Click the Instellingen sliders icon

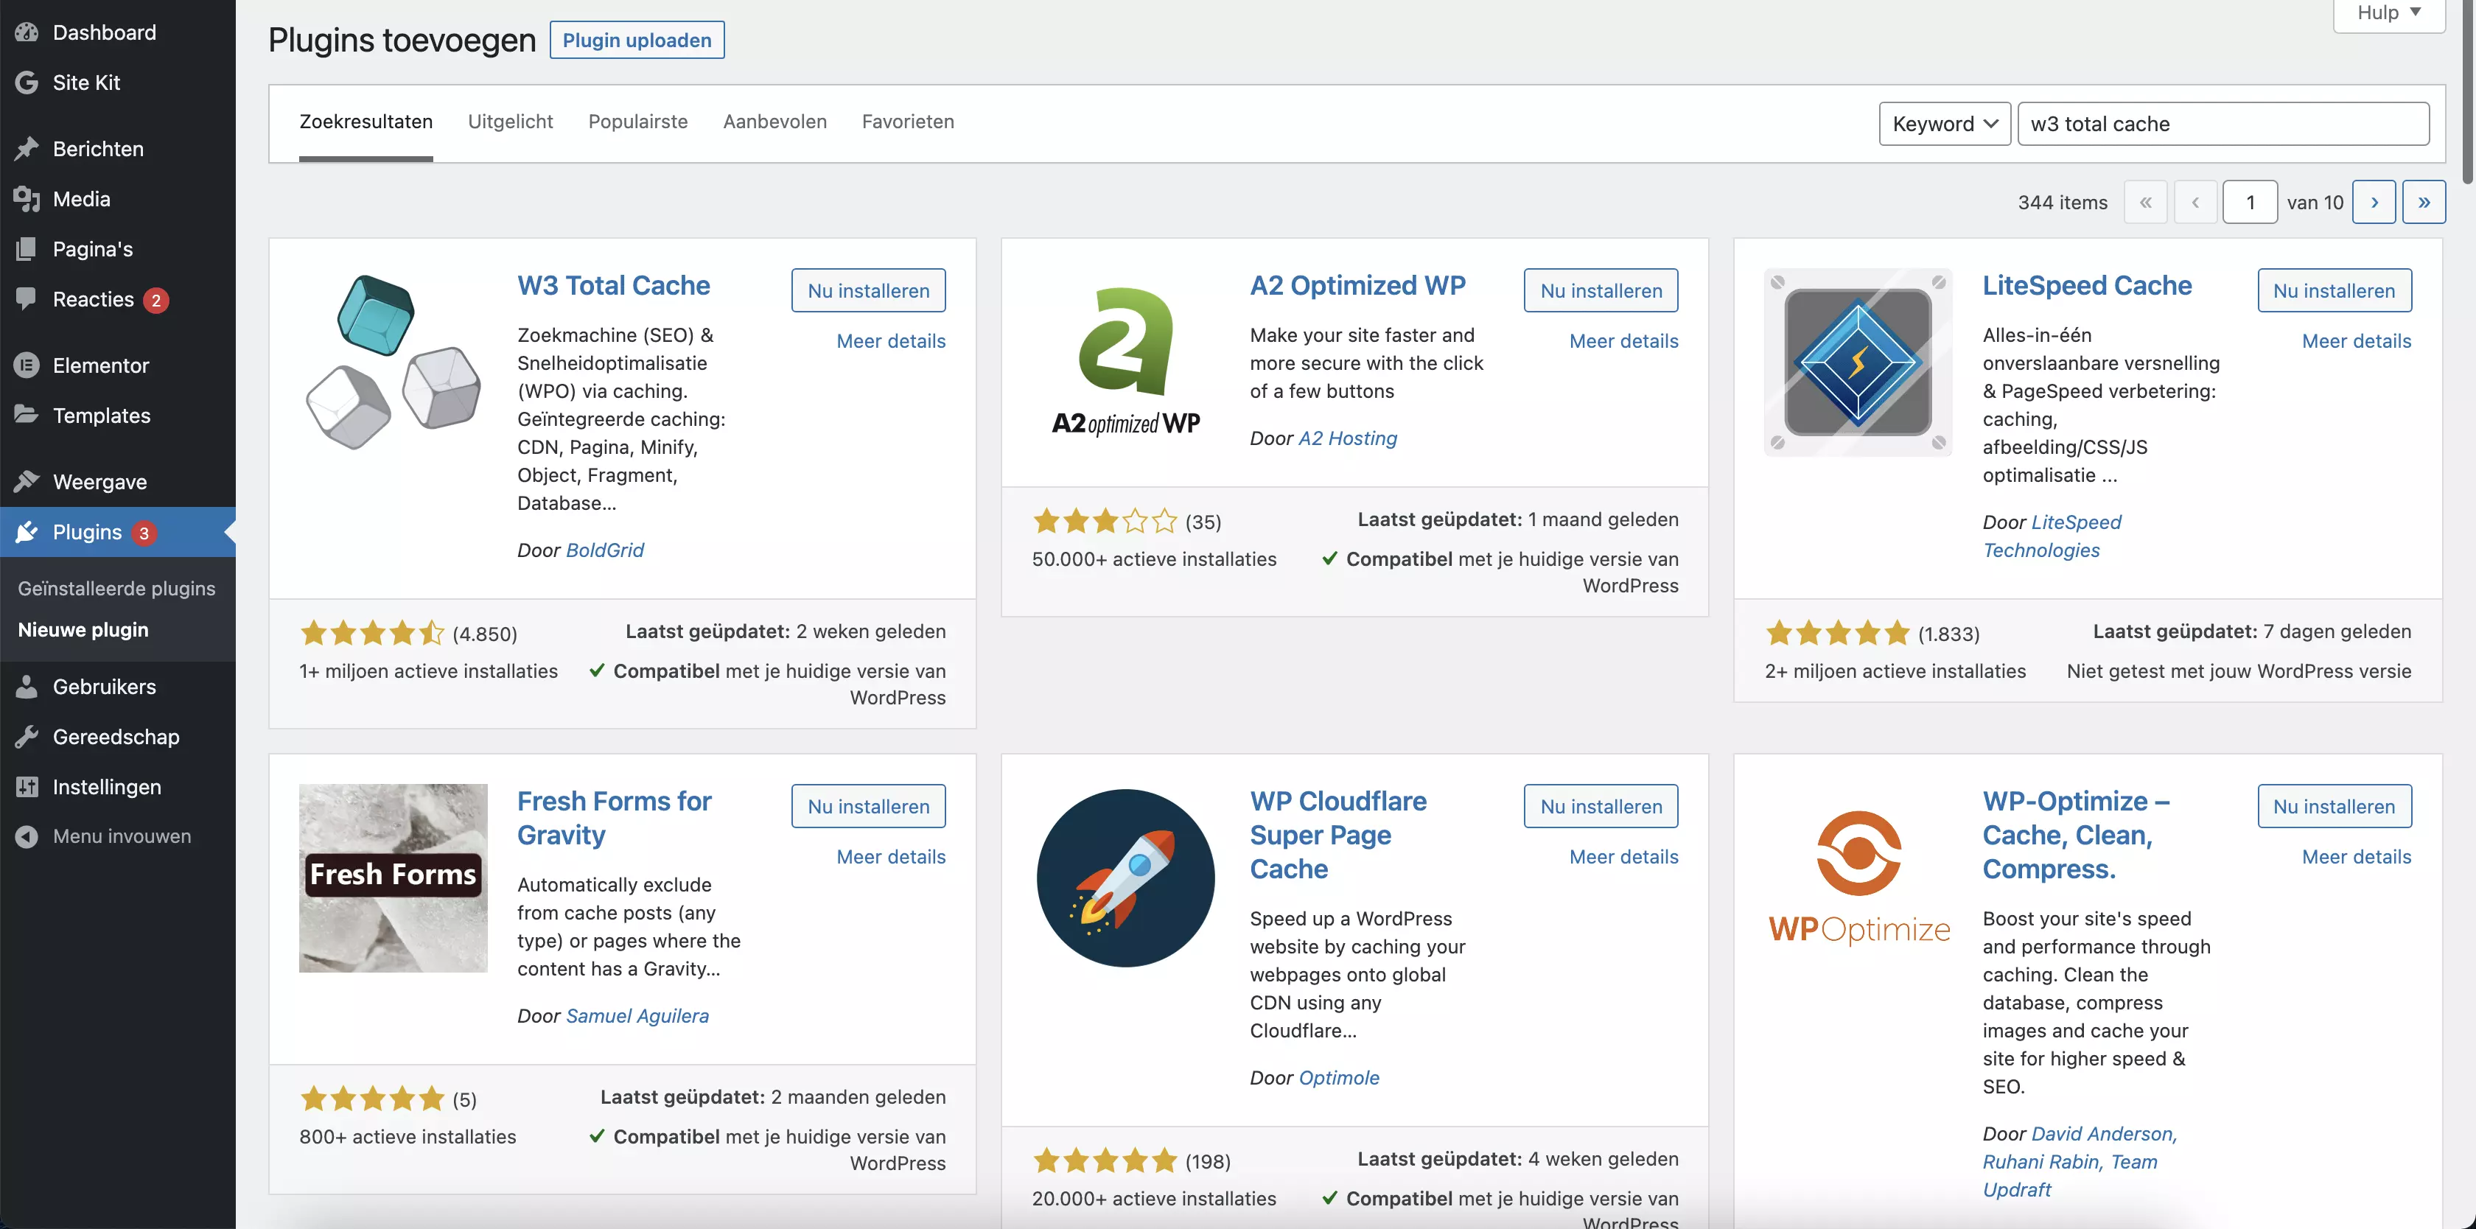(26, 786)
